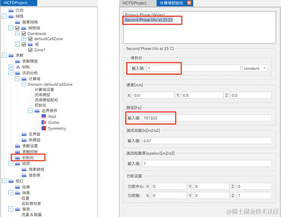Click the velocity X input field

pyautogui.click(x=154, y=95)
